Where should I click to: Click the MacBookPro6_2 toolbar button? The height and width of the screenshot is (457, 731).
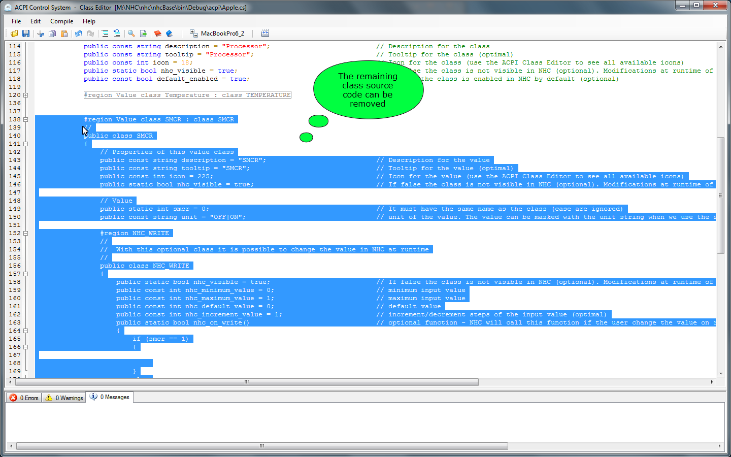pos(217,34)
